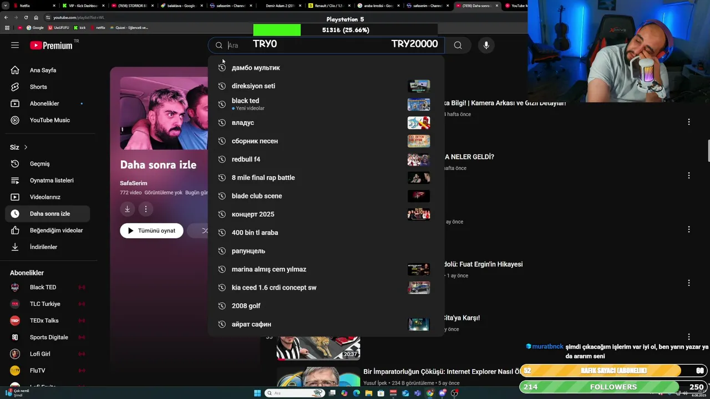Click the history icon beside '2008 golf'
This screenshot has width=710, height=399.
[x=222, y=306]
